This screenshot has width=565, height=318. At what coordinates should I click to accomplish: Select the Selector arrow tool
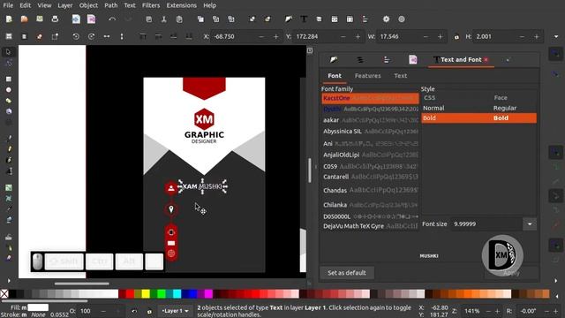click(9, 52)
